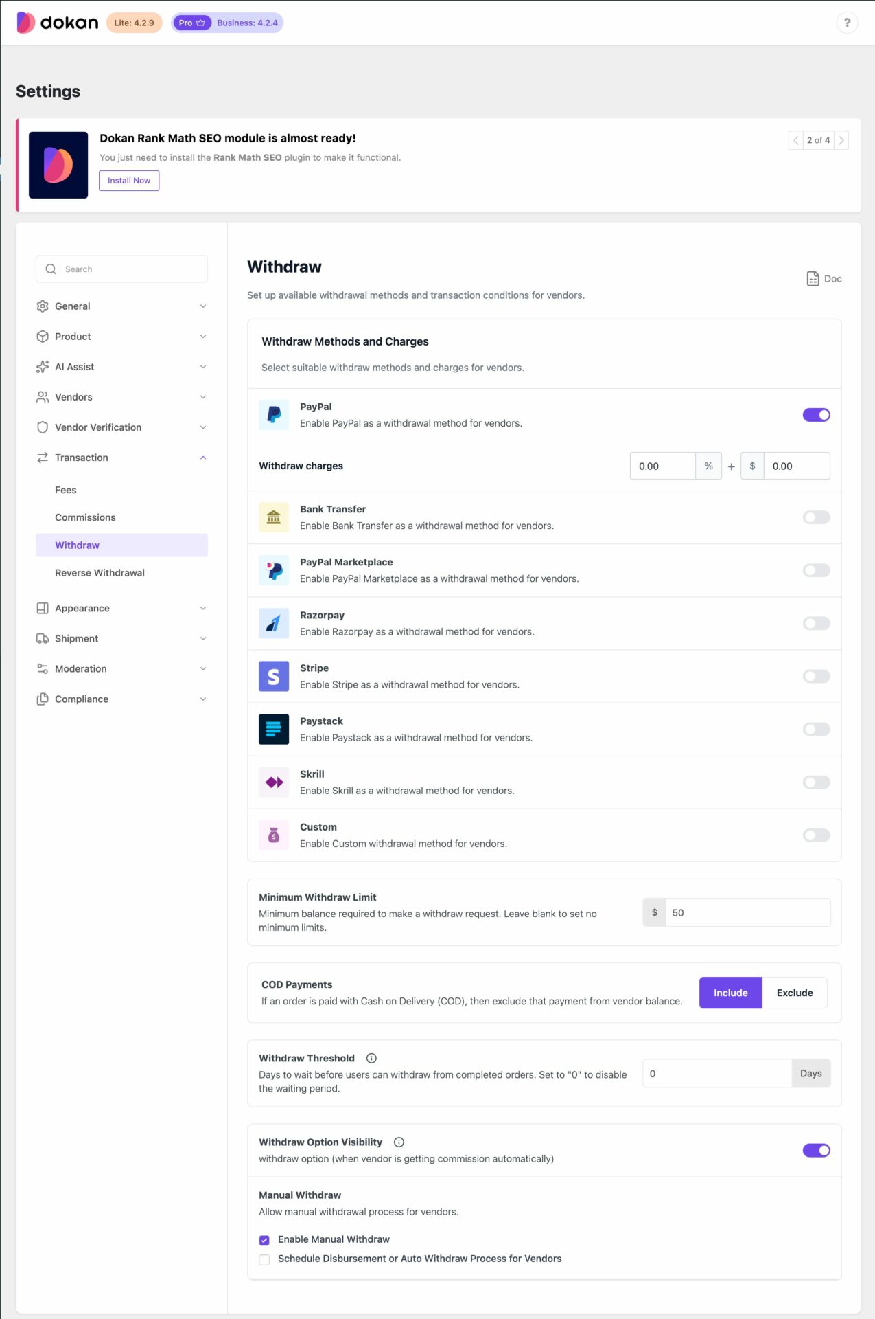The width and height of the screenshot is (875, 1319).
Task: Go to previous notice arrow
Action: point(796,140)
